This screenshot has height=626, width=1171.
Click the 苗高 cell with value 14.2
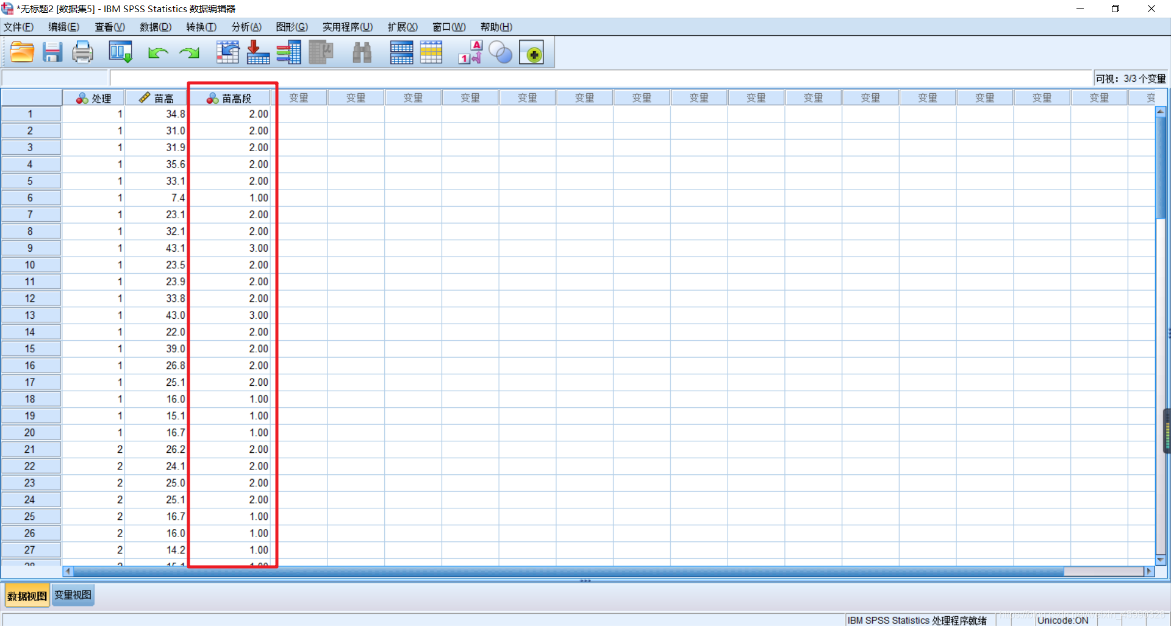(156, 550)
